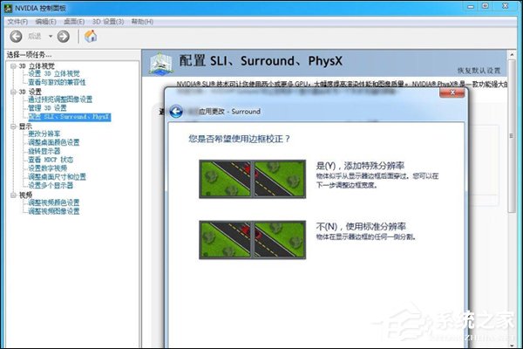523x349 pixels.
Task: Open the 桌面(E) menu
Action: pos(74,22)
